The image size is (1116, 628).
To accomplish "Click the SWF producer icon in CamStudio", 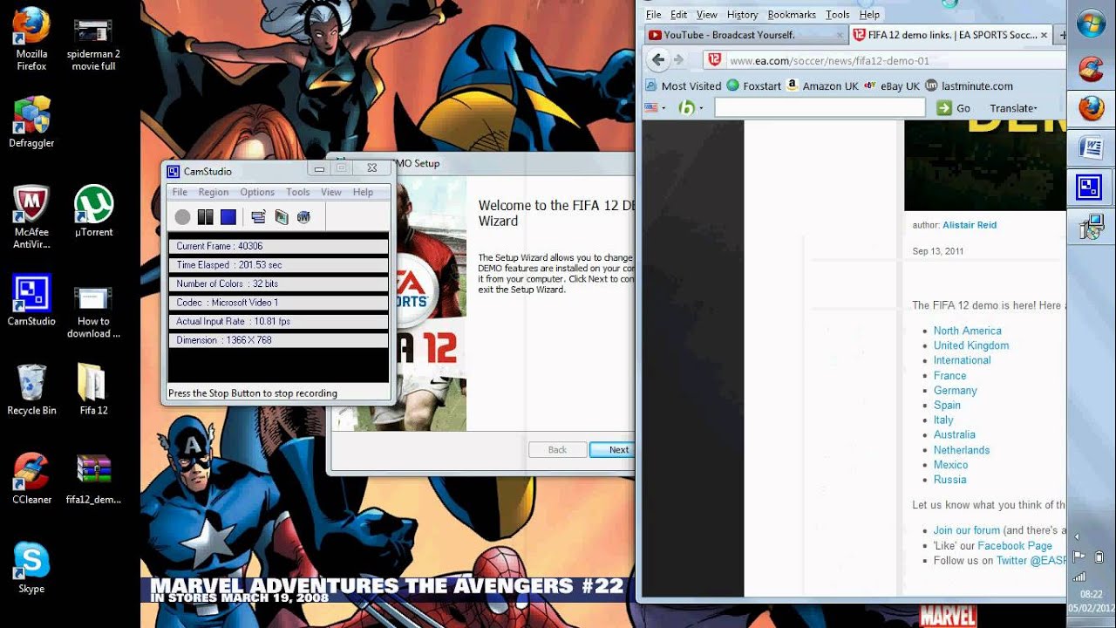I will [303, 217].
